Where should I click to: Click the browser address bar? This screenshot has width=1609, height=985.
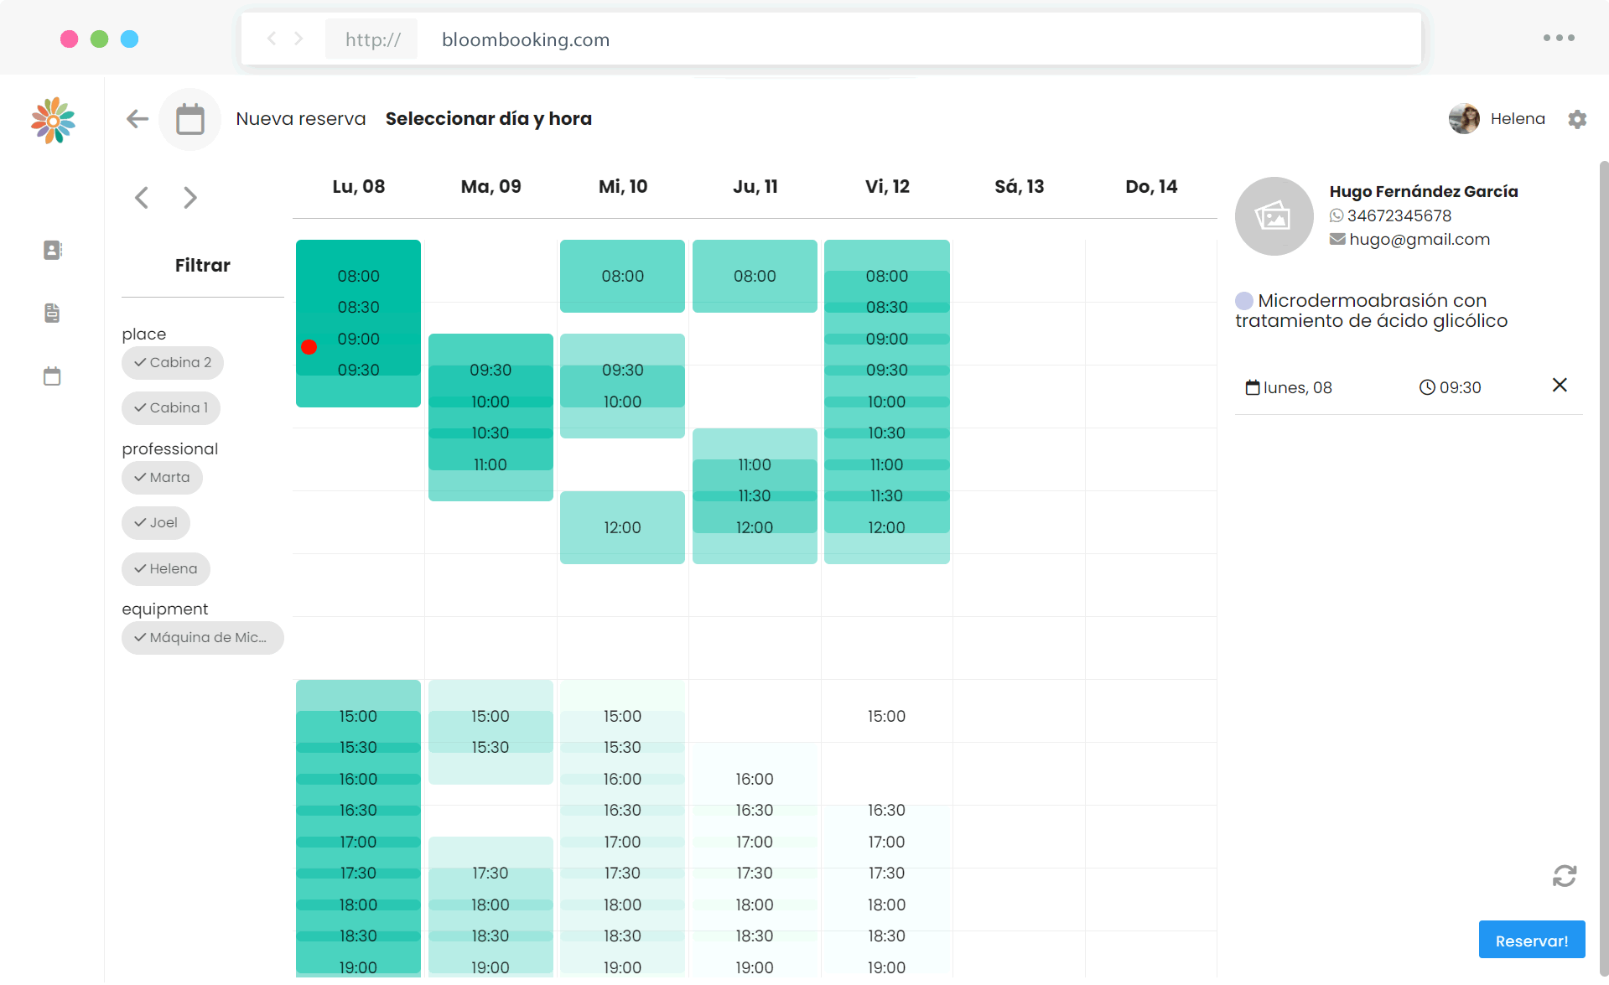pyautogui.click(x=831, y=39)
